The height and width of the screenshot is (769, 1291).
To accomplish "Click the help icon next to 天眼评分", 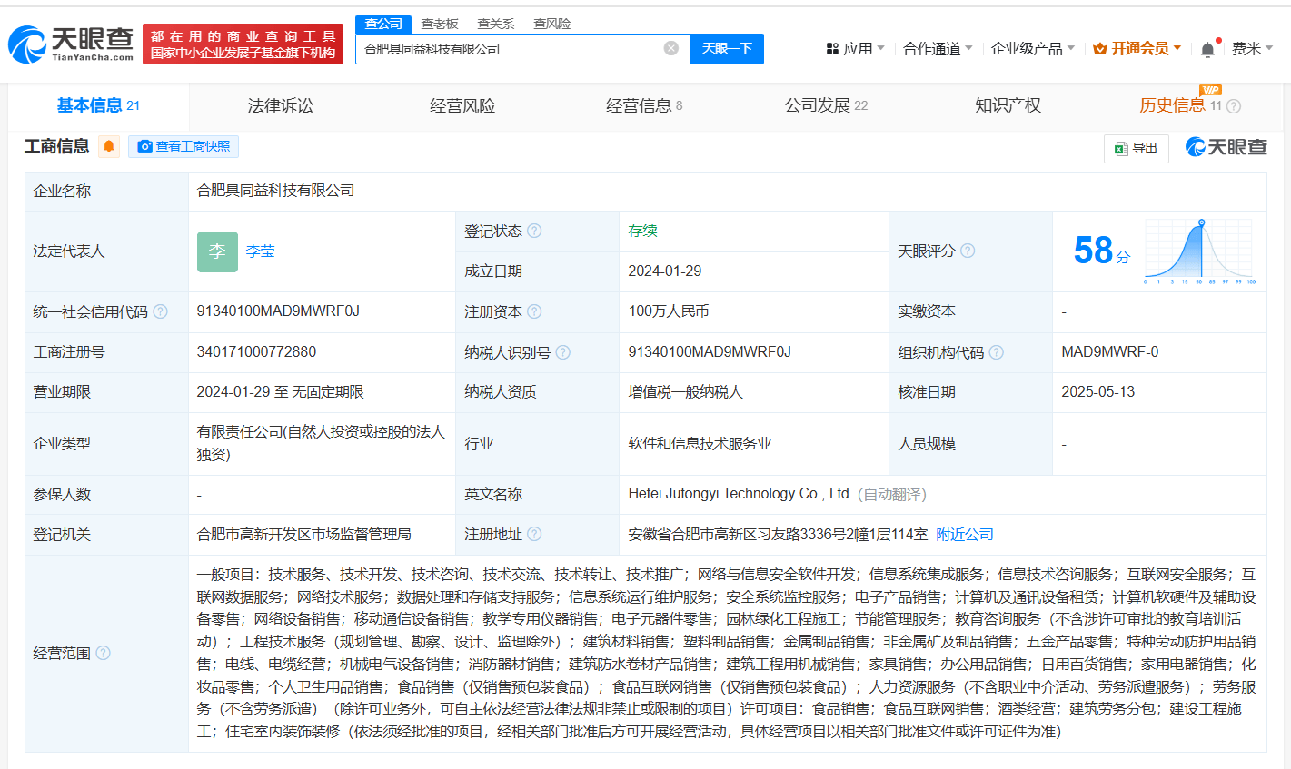I will pyautogui.click(x=968, y=251).
